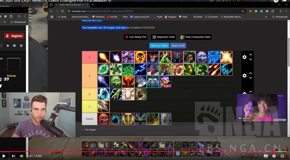Move S tier row up with chevron
This screenshot has width=290, height=160.
click(x=251, y=55)
